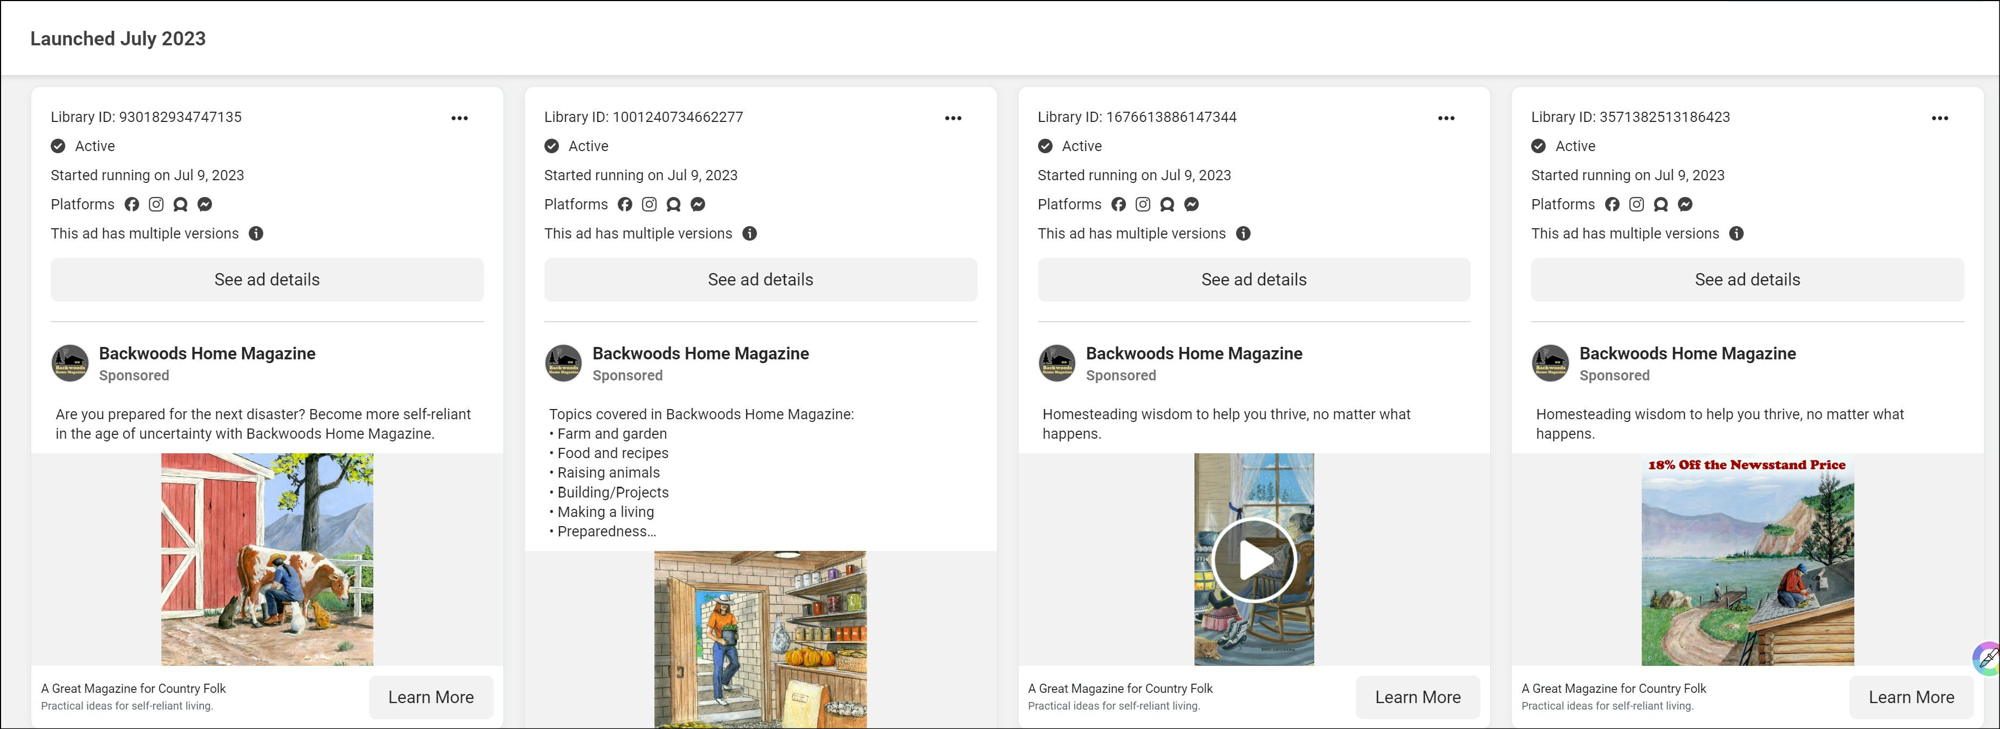Open Backwoods Home Magazine page name in ad 3571382513186423
Screen dimensions: 2000x729
[1688, 353]
